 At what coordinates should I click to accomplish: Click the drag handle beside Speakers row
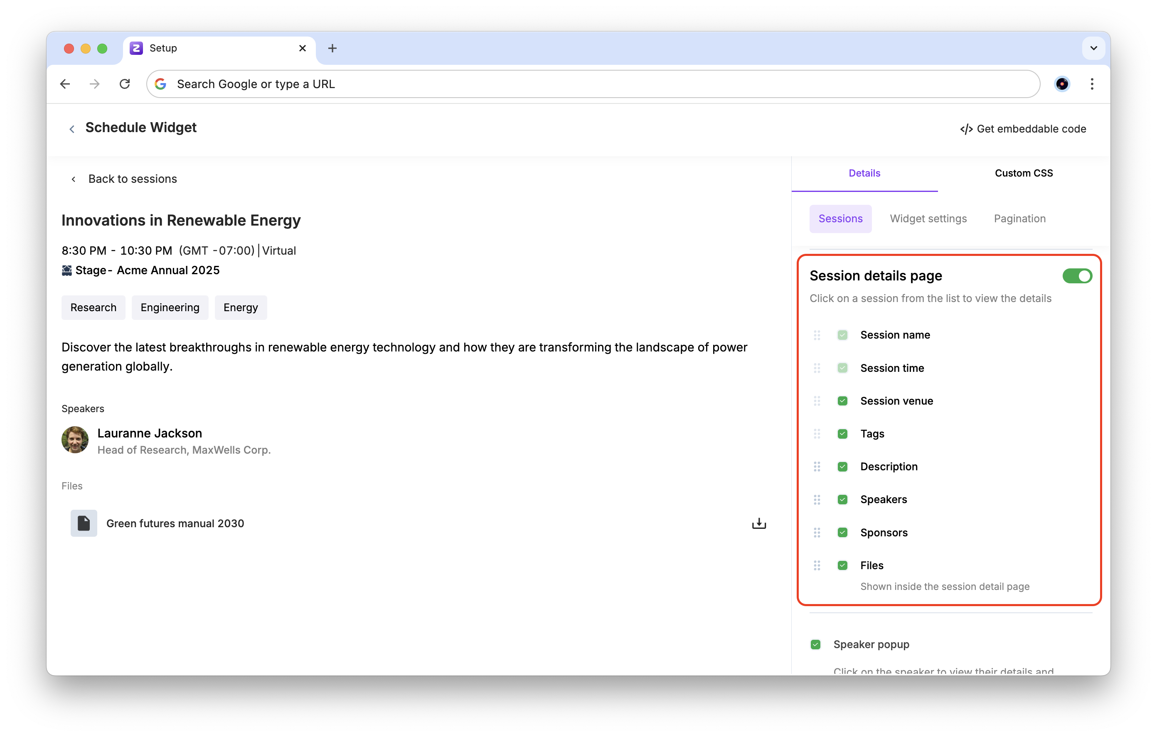(x=817, y=500)
